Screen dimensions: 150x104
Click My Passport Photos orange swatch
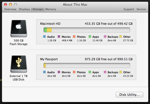(x=74, y=72)
